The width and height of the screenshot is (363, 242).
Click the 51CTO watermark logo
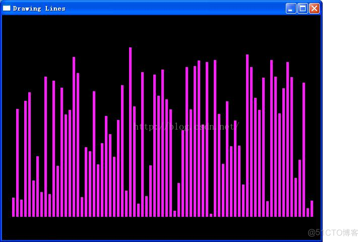point(333,232)
